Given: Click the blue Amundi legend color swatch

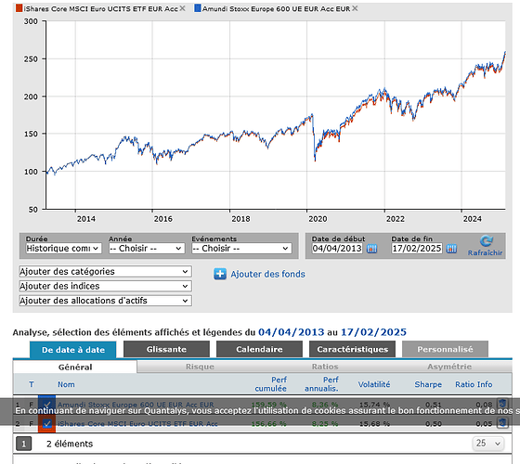Looking at the screenshot, I should (198, 8).
